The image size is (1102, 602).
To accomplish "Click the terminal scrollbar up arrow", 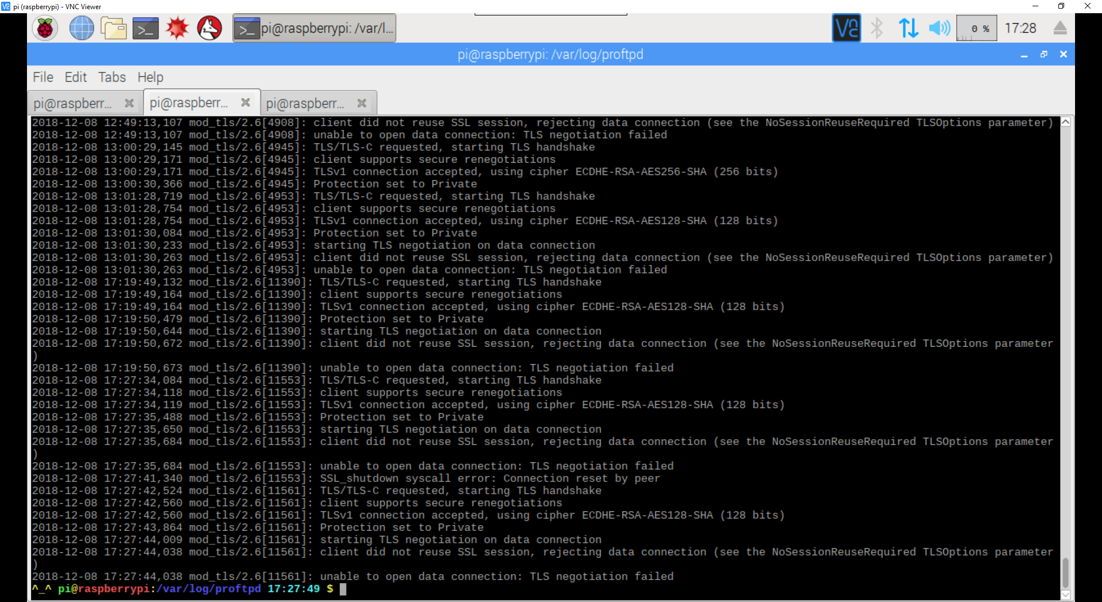I will (x=1065, y=122).
